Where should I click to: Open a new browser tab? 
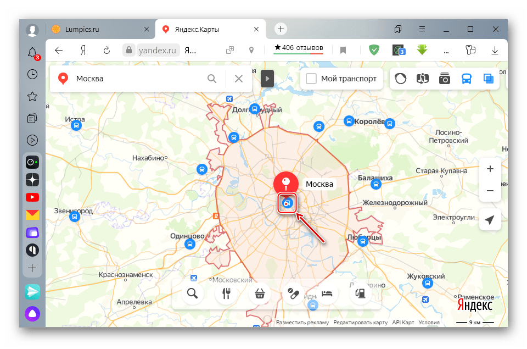click(281, 29)
